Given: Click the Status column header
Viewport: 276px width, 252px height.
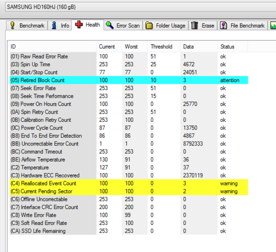Looking at the screenshot, I should 233,47.
